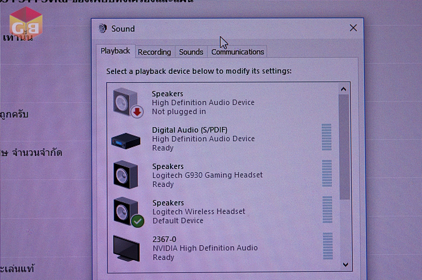
Task: Open the Recording tab
Action: pyautogui.click(x=154, y=52)
